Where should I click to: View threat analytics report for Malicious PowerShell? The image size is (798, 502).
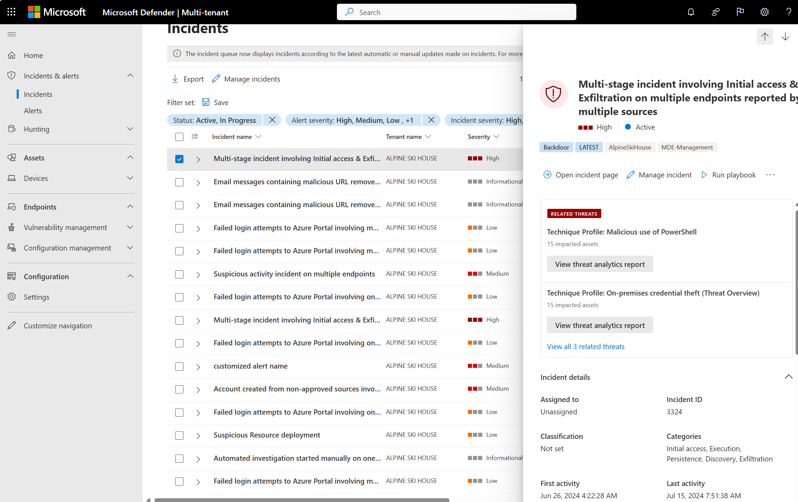coord(600,264)
